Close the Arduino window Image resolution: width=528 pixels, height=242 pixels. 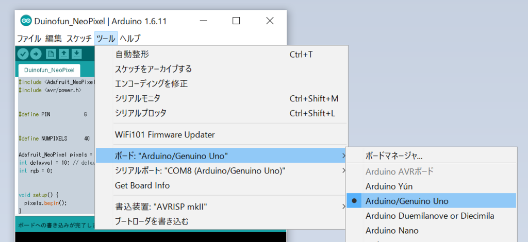pyautogui.click(x=270, y=21)
